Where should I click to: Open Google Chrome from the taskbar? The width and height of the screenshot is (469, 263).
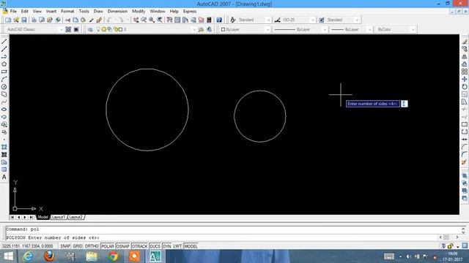[x=113, y=256]
